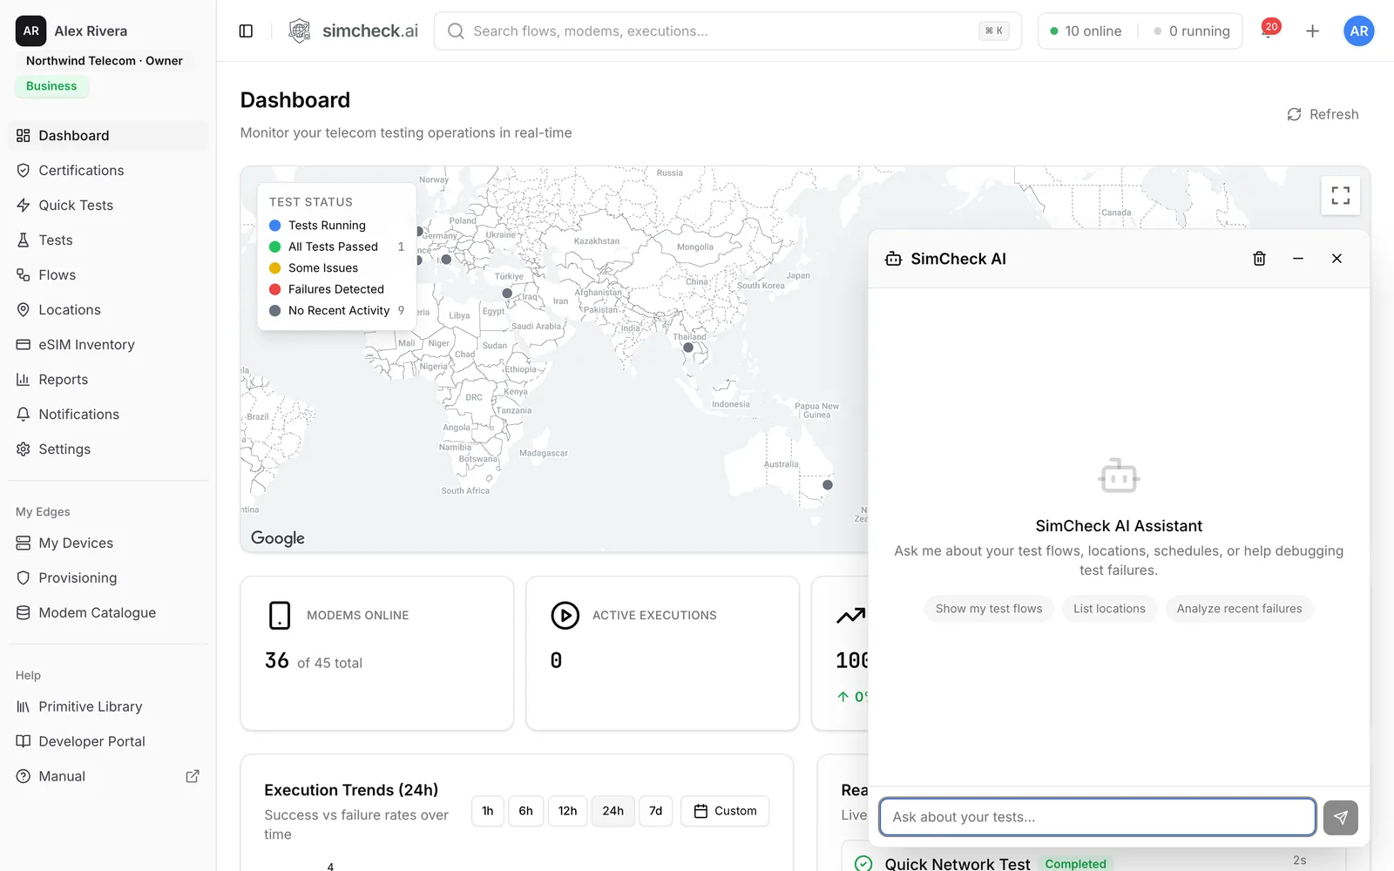Click the Failures Detected red legend dot

275,289
